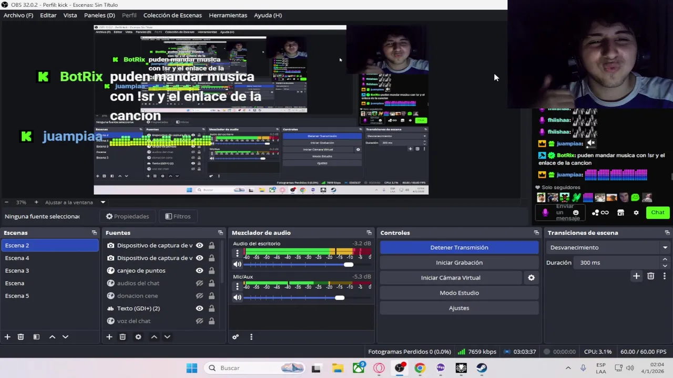Click Mic/Aux volume slider handle
Screen dimensions: 673x378
340,298
